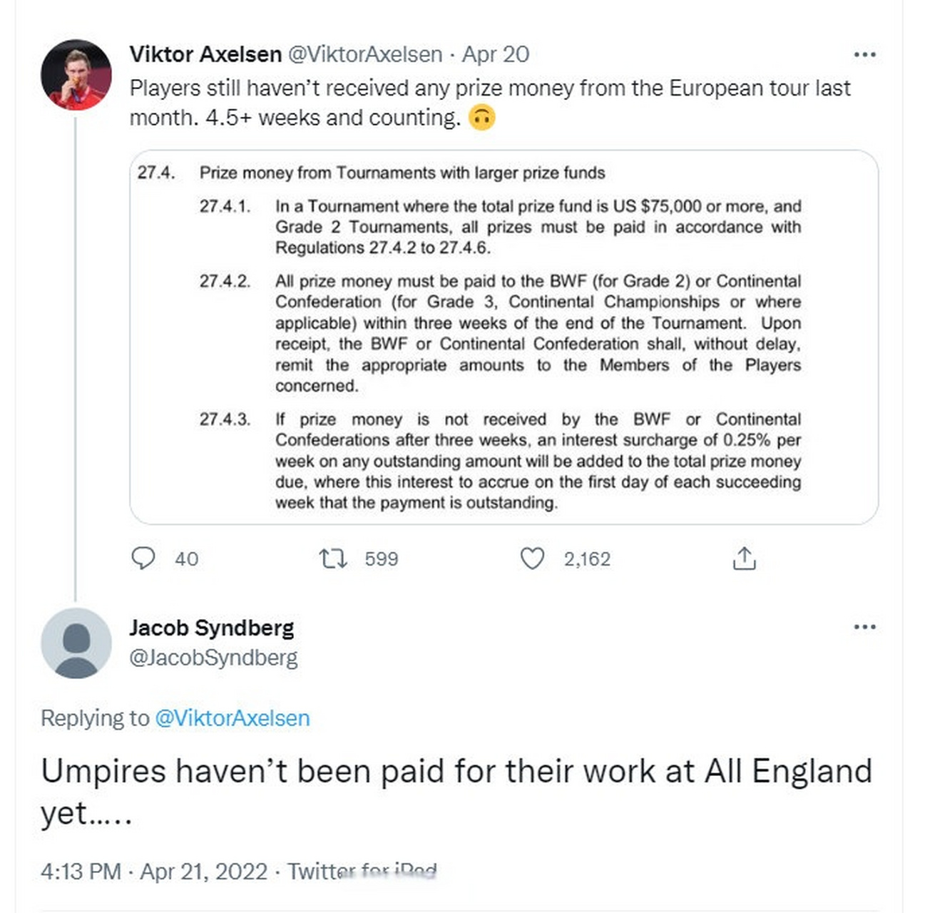Click the 40 replies count

(187, 559)
